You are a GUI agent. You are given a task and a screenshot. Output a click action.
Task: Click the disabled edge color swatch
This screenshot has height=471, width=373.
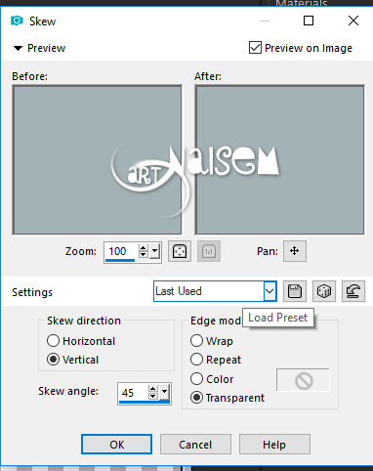point(304,380)
